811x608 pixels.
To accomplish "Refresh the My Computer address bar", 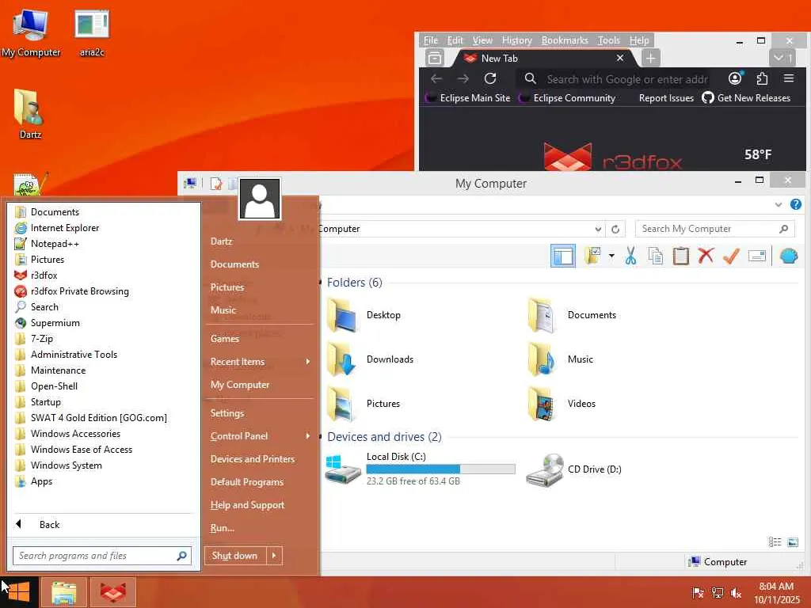I will tap(615, 229).
